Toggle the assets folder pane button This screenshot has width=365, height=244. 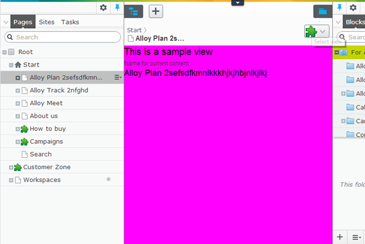point(323,11)
